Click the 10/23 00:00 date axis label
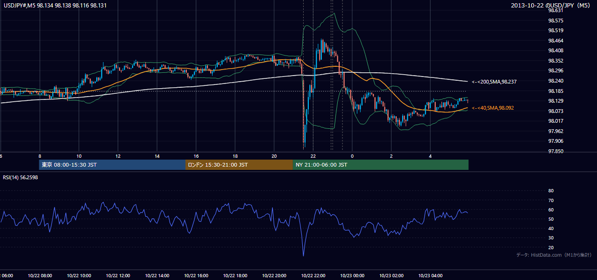 click(x=352, y=276)
